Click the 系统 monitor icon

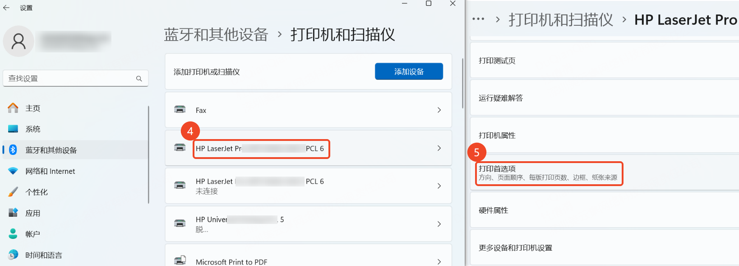(x=13, y=129)
